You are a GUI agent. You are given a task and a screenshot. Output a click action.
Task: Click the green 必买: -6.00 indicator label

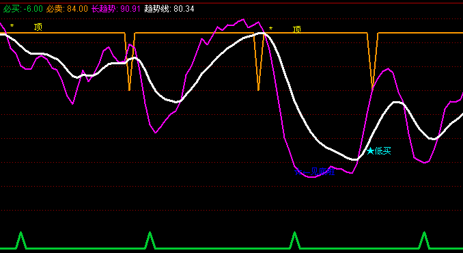[23, 9]
